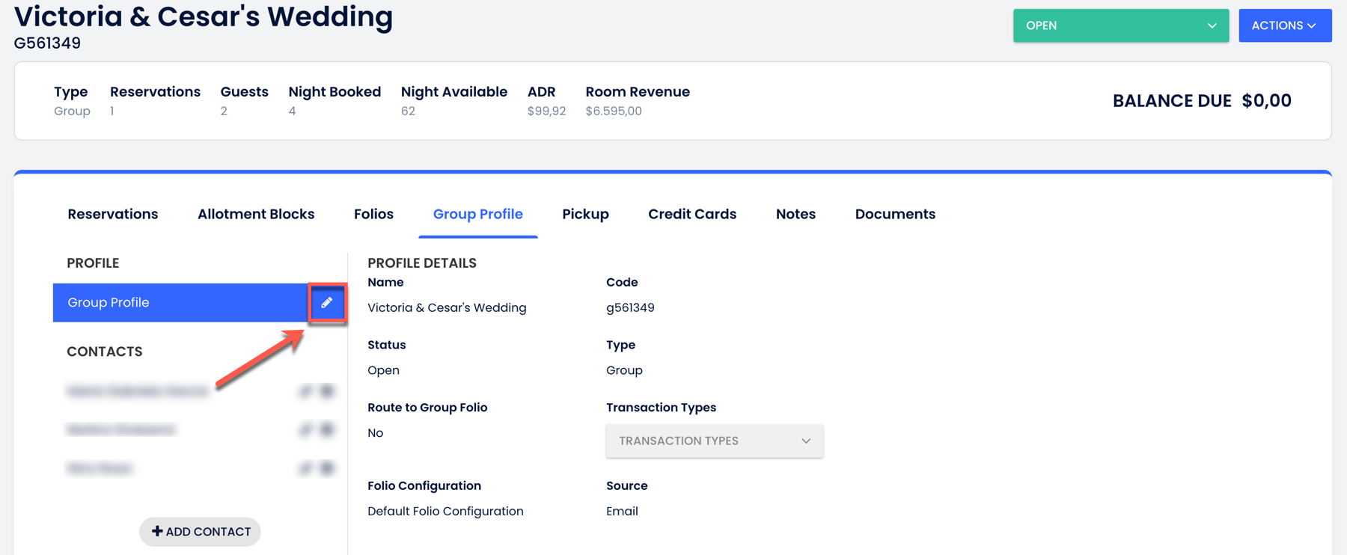Edit the second contact via its pencil icon

point(305,429)
